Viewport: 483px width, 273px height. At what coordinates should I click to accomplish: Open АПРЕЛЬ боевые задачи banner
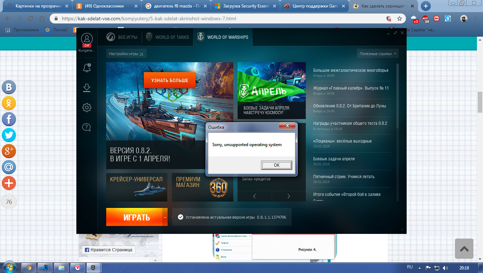(272, 91)
